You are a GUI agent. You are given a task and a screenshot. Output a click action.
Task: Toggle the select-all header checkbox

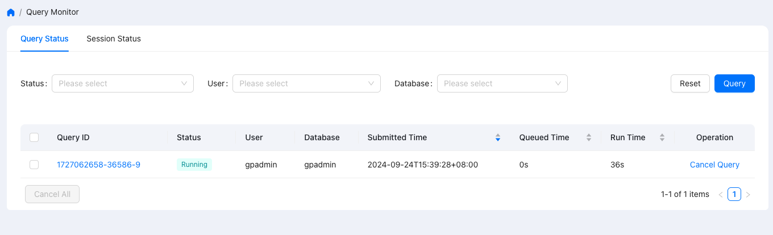34,137
